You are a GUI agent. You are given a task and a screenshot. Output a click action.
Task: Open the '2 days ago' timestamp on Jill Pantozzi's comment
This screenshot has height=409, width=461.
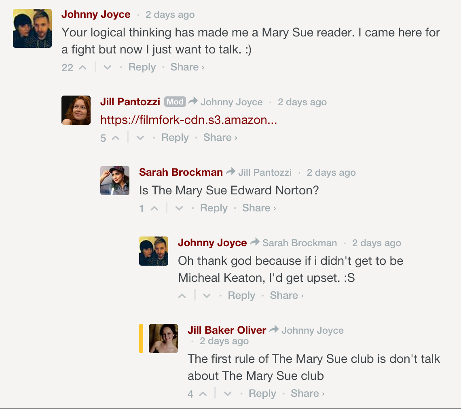(302, 102)
